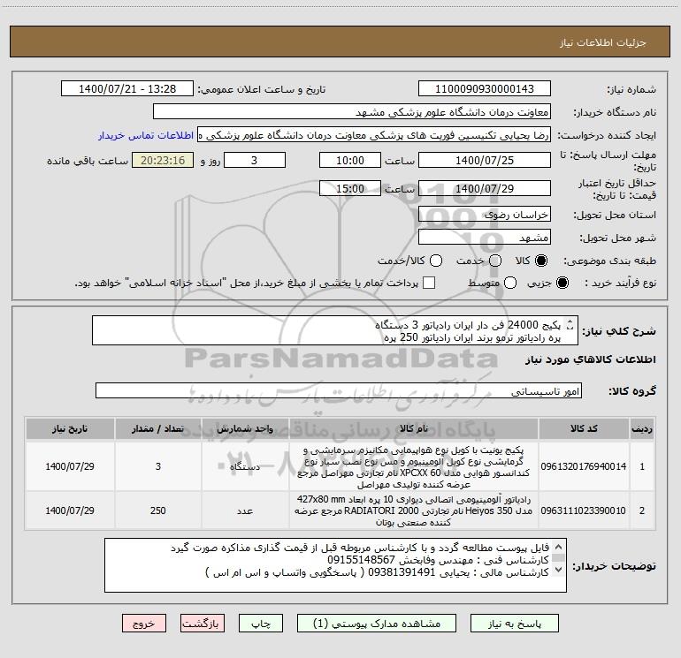This screenshot has width=681, height=658.
Task: Click the remaining time counter 20:23:16
Action: (x=163, y=160)
